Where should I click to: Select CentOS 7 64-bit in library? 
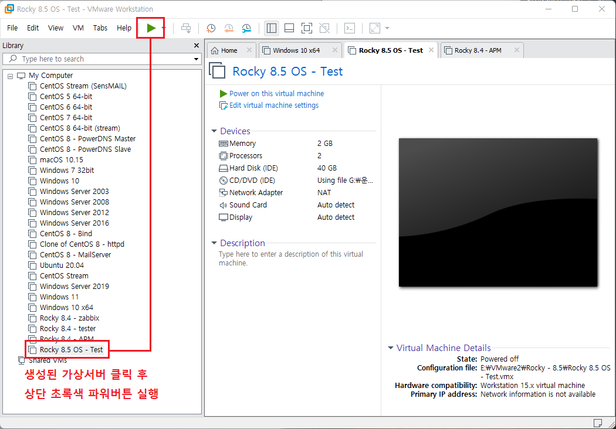pyautogui.click(x=66, y=118)
